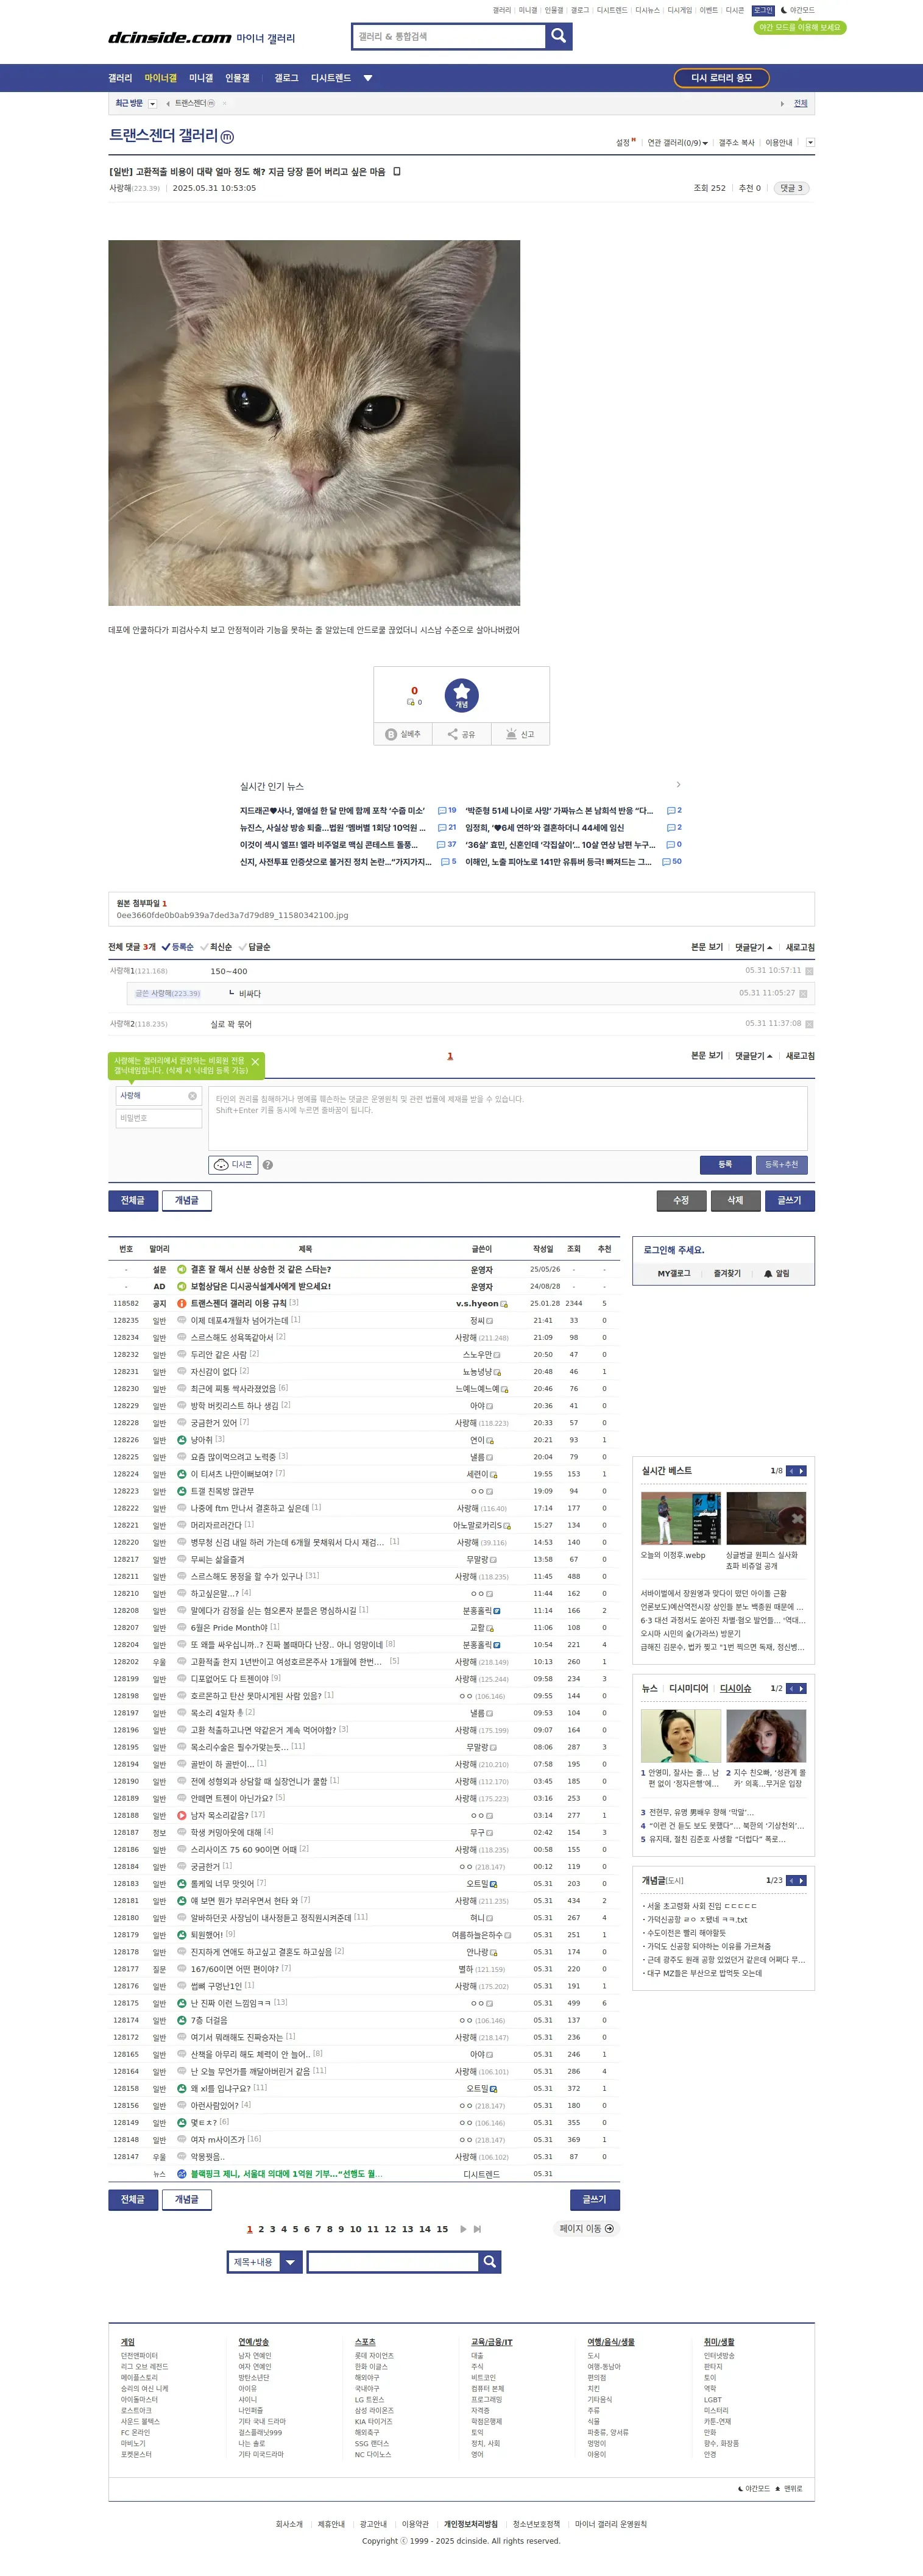This screenshot has height=2576, width=923.
Task: Click the 댓글 3 pill near the post title
Action: [791, 188]
